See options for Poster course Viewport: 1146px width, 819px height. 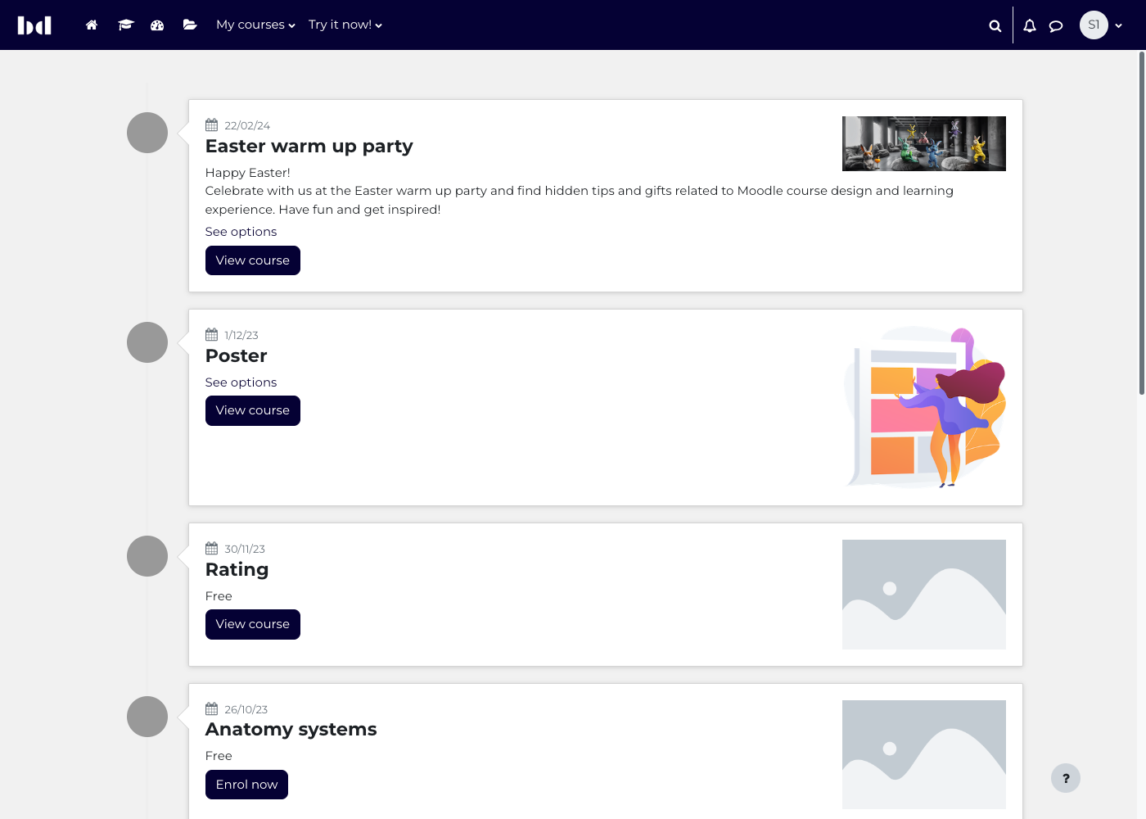(x=241, y=382)
